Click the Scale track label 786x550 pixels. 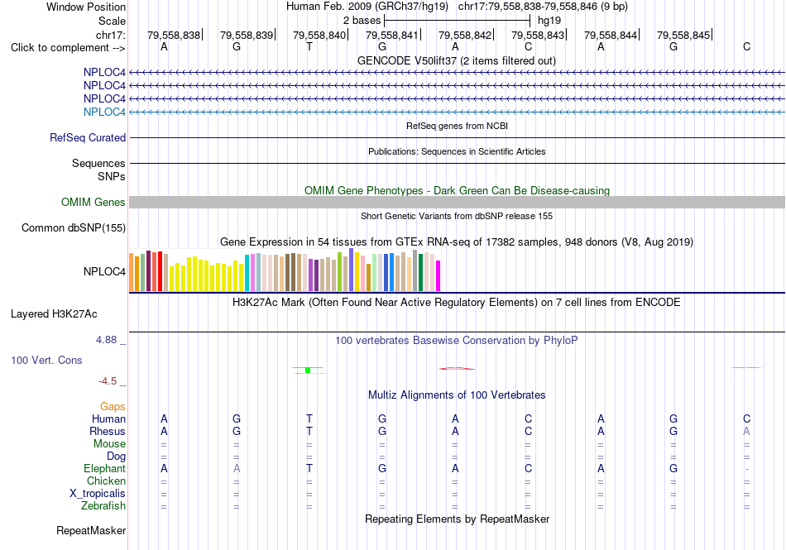[112, 21]
